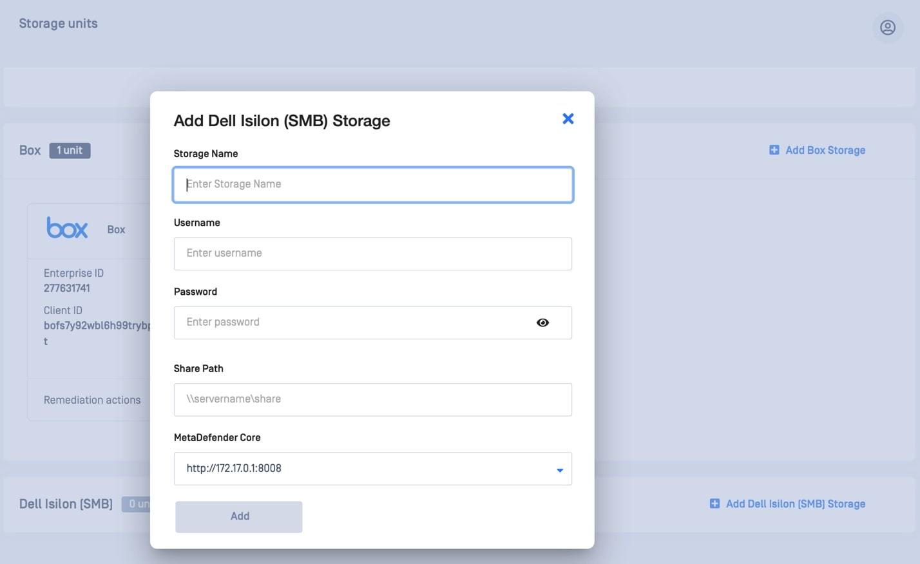Screen dimensions: 920x564
Task: Click the Enterprise ID value 277631741
Action: click(x=67, y=288)
